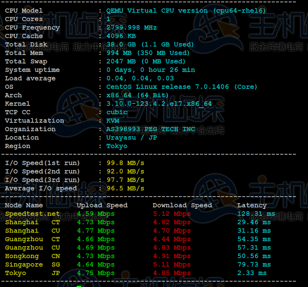308x287 pixels.
Task: Click Singapore latency 79.73 ms
Action: click(x=254, y=264)
